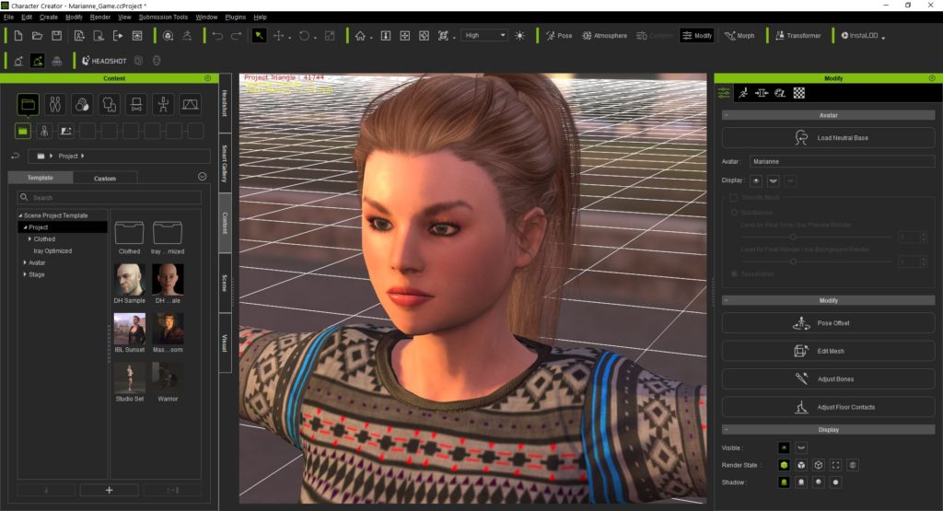Select the Animation pose content category icon
The image size is (943, 511).
tap(163, 105)
